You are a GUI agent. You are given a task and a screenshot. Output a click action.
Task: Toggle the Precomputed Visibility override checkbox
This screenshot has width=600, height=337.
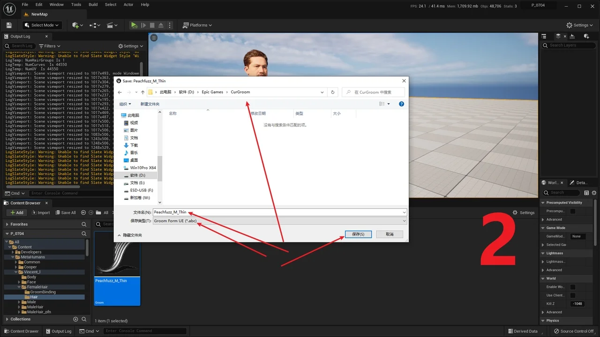572,211
